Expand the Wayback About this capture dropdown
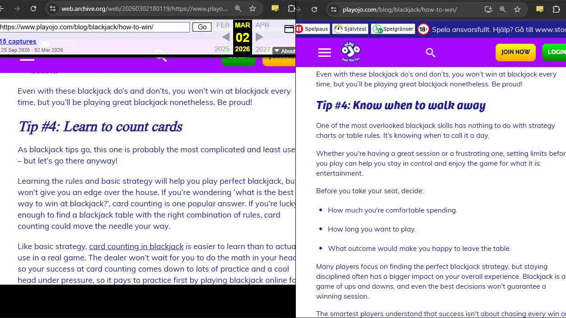The width and height of the screenshot is (566, 318). click(x=284, y=51)
